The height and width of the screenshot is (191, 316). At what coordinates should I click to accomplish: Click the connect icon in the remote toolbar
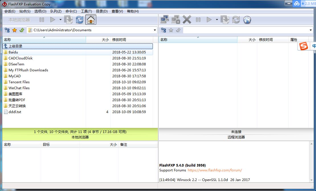point(165,20)
